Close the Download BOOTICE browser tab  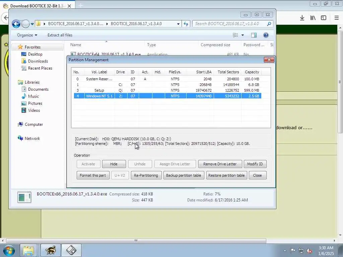pyautogui.click(x=69, y=6)
